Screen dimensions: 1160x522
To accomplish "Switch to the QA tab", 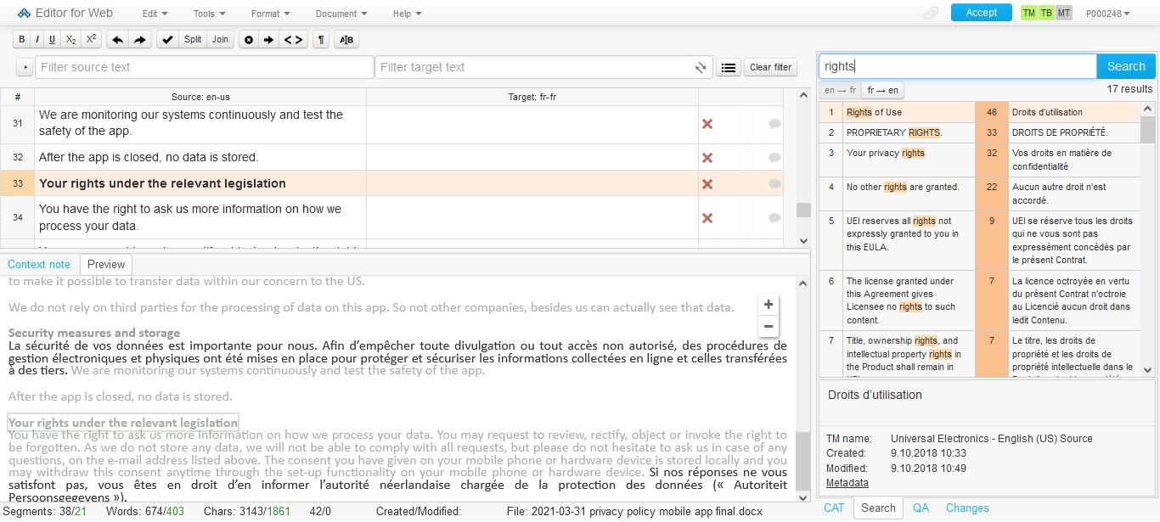I will (x=921, y=508).
